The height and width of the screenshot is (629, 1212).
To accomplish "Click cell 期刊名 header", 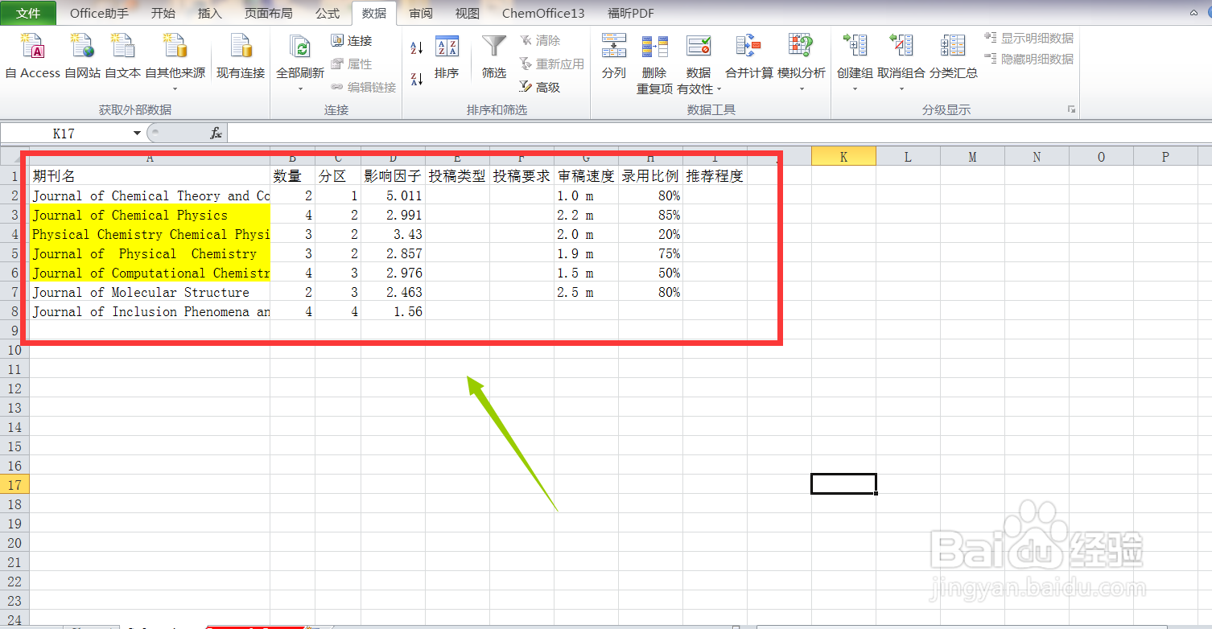I will (x=150, y=176).
